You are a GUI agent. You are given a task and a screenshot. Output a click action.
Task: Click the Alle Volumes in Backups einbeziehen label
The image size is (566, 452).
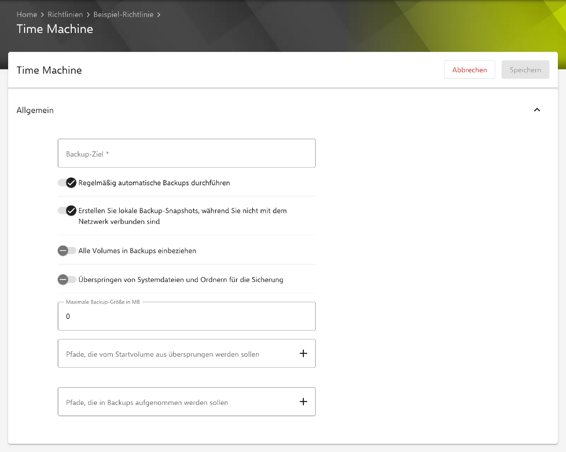pyautogui.click(x=137, y=251)
